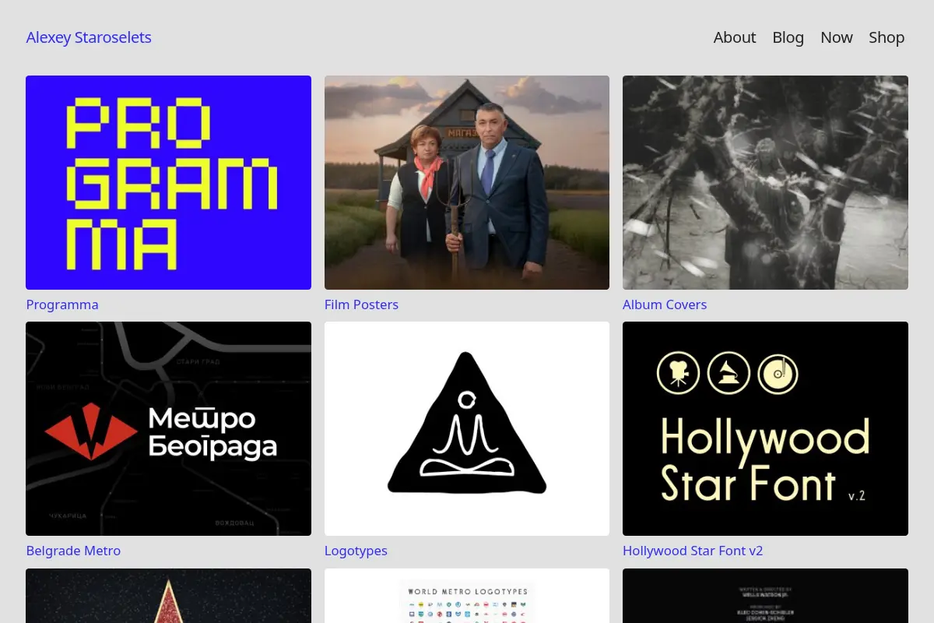Click the film camera icon in Hollywood Star Font
Viewport: 934px width, 623px height.
(678, 373)
